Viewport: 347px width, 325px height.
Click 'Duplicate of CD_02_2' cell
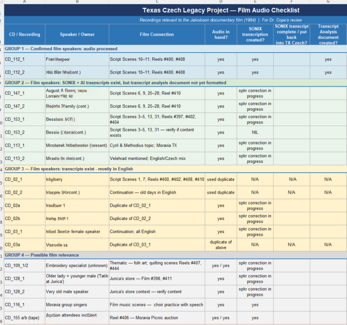(157, 219)
